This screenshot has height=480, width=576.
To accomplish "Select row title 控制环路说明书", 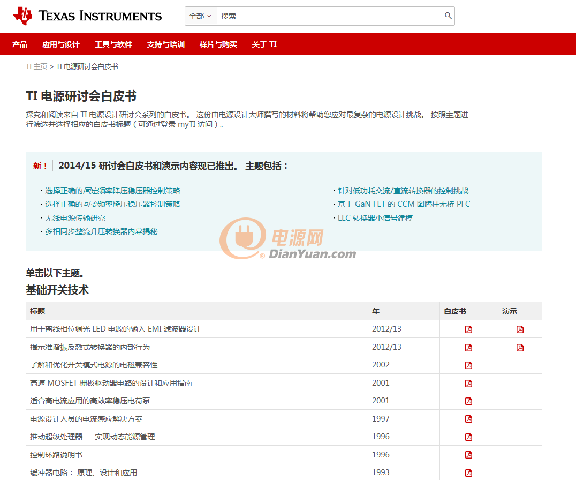I will pyautogui.click(x=56, y=455).
